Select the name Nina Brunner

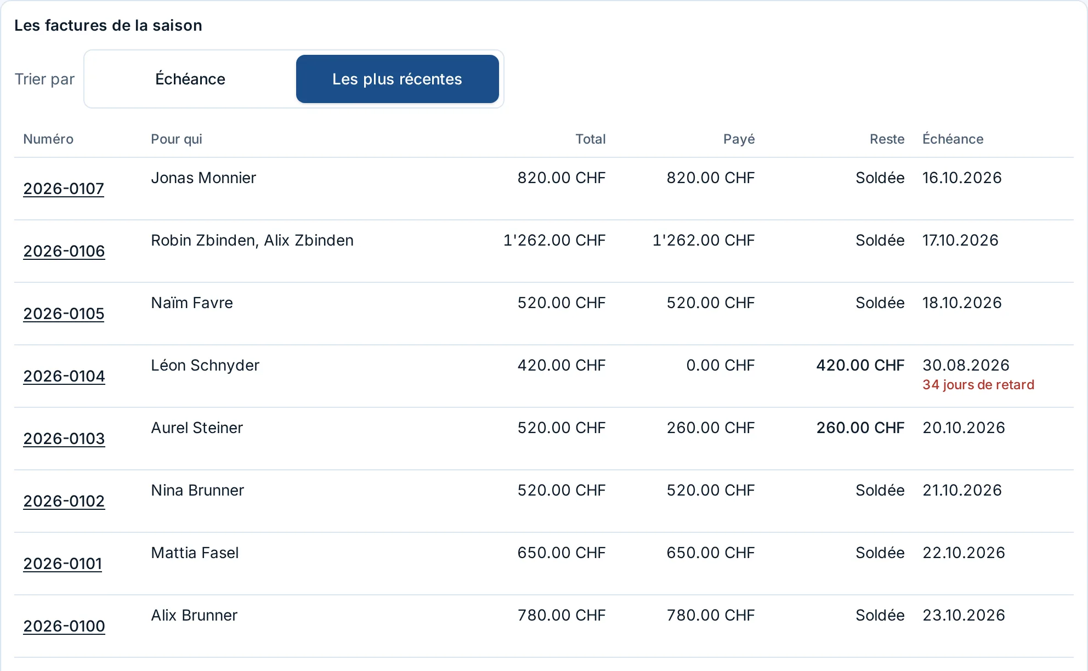point(197,490)
